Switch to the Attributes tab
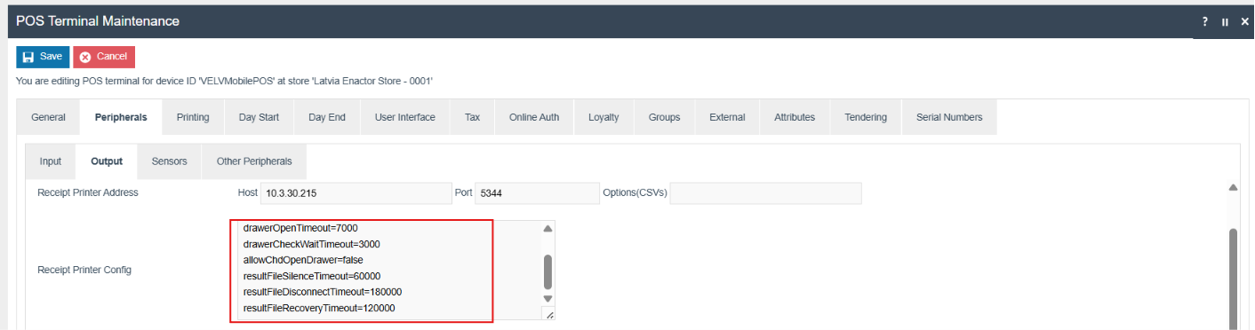 point(795,117)
